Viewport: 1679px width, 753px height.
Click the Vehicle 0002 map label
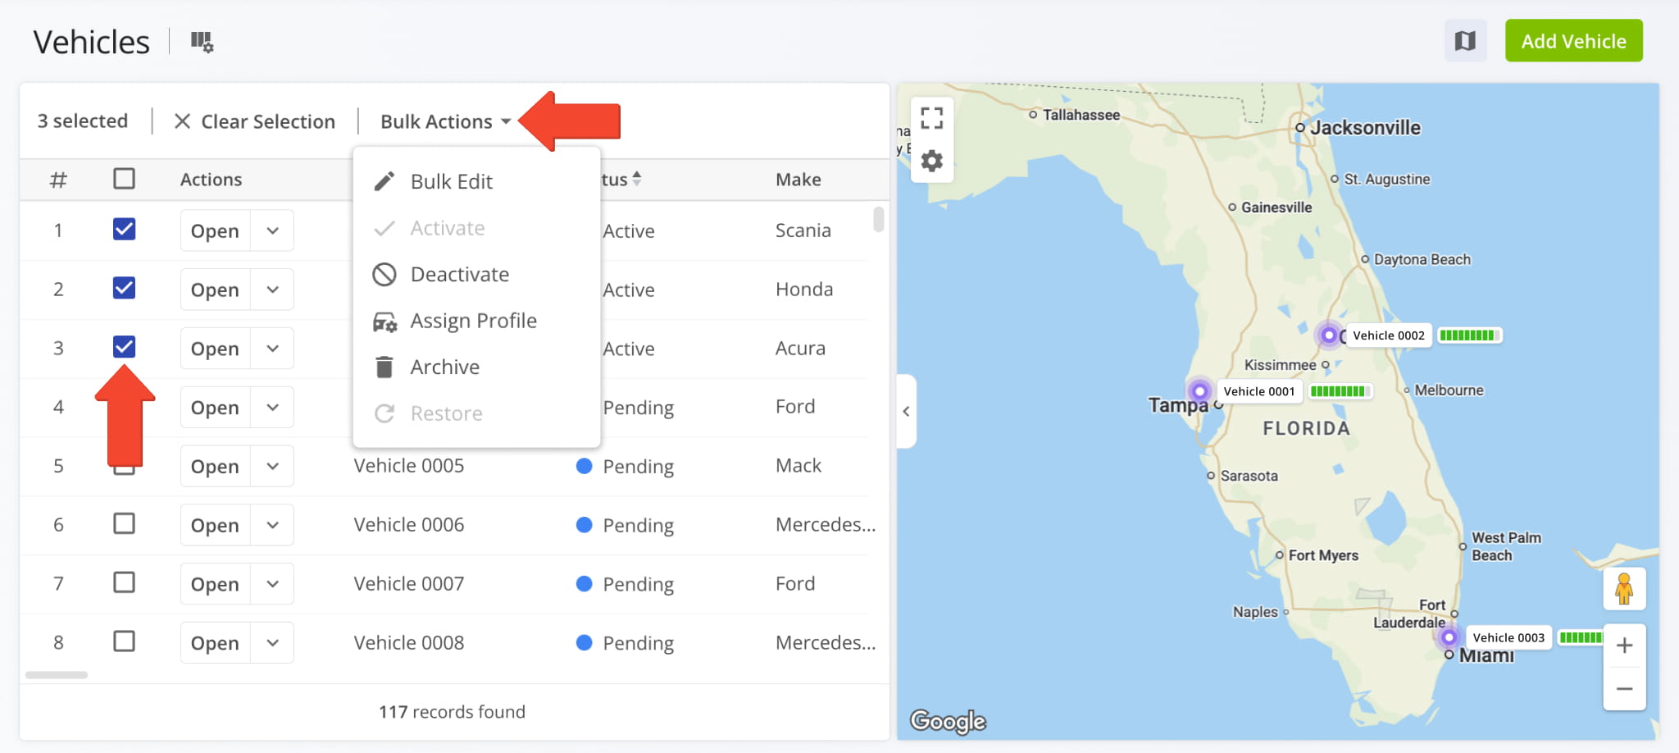pos(1389,335)
